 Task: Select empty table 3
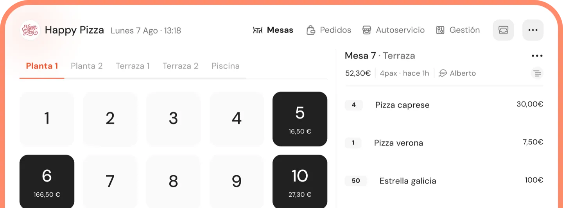tap(173, 119)
